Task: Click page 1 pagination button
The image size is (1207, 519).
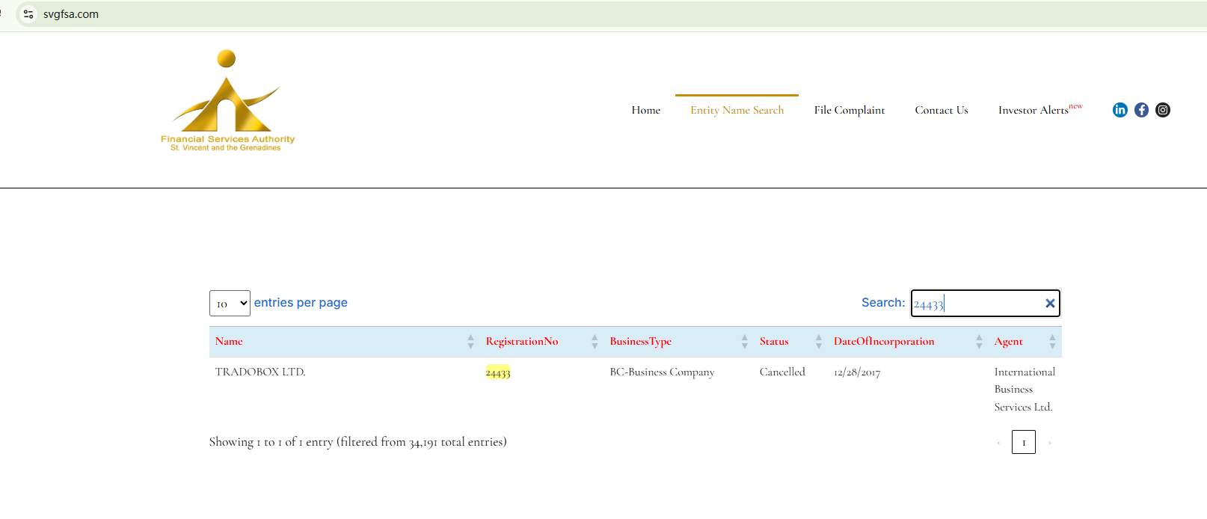Action: 1023,442
